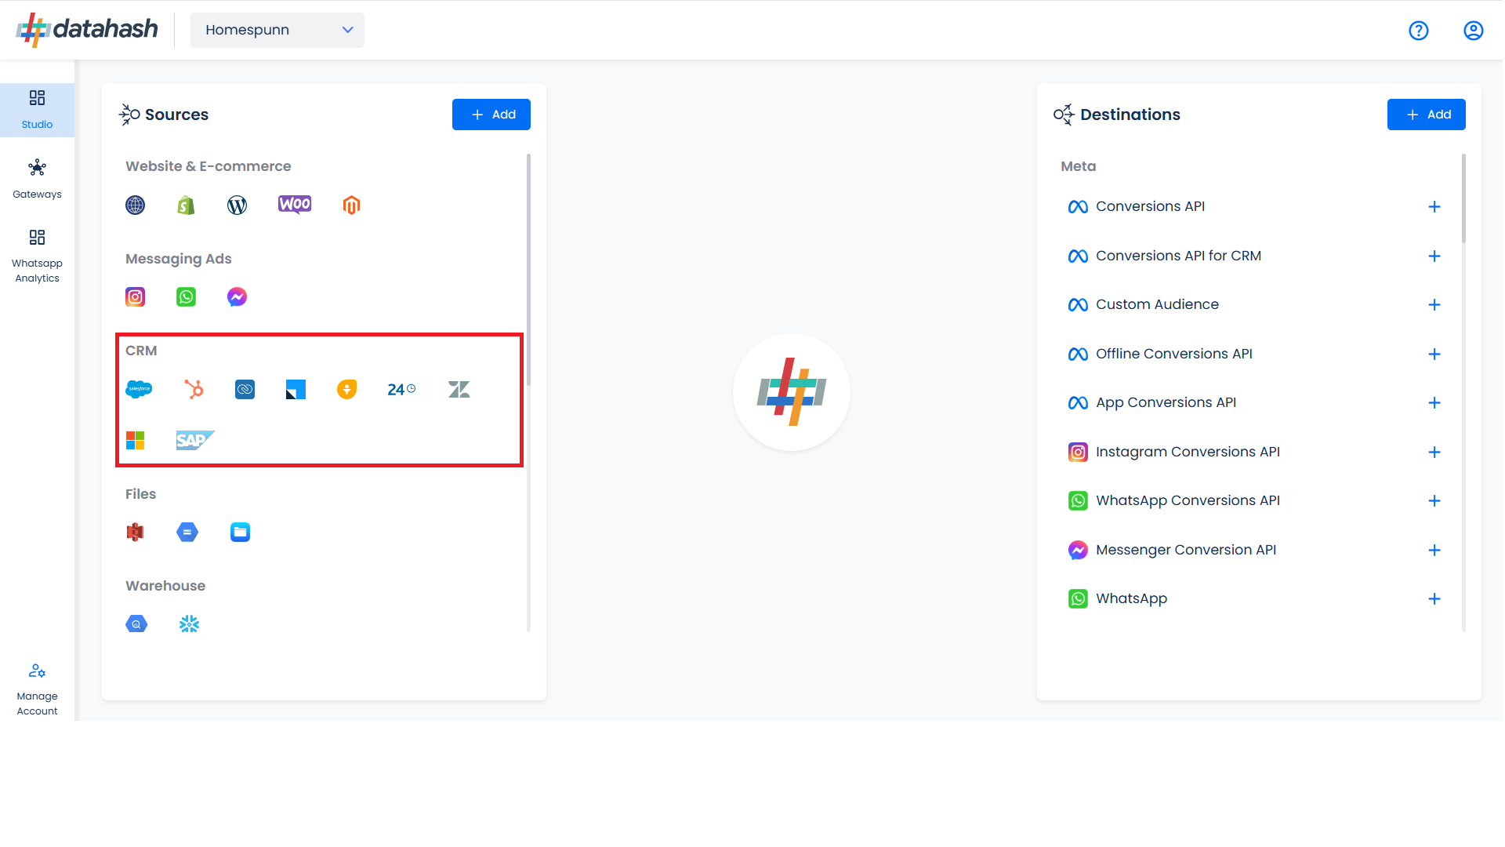Add the Conversions API destination with plus
The image size is (1505, 847).
1434,207
